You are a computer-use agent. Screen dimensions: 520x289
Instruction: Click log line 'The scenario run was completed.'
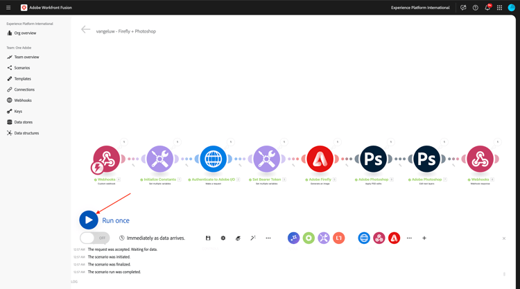pos(114,272)
